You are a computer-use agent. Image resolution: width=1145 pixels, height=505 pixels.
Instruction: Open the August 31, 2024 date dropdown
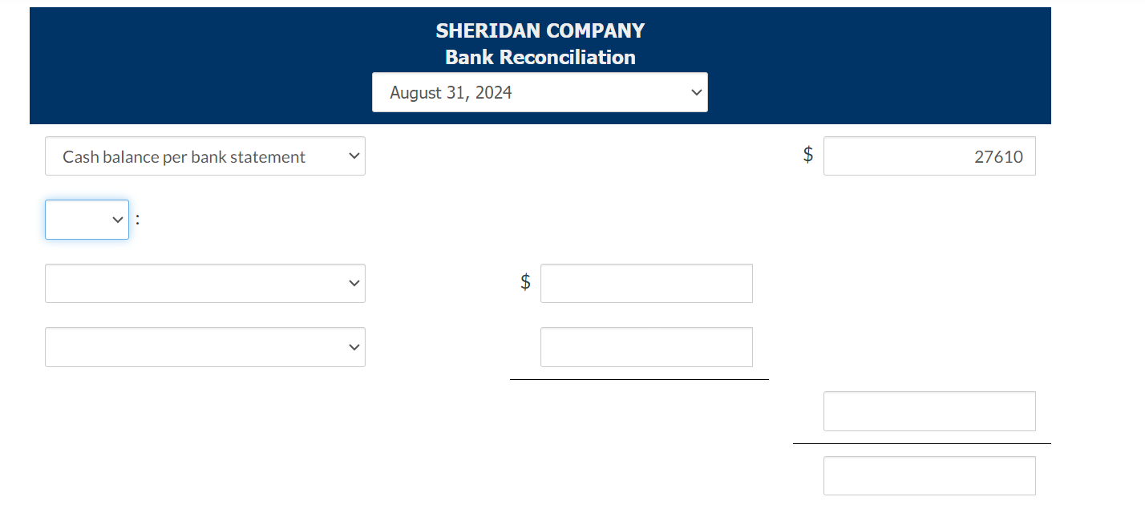tap(540, 92)
